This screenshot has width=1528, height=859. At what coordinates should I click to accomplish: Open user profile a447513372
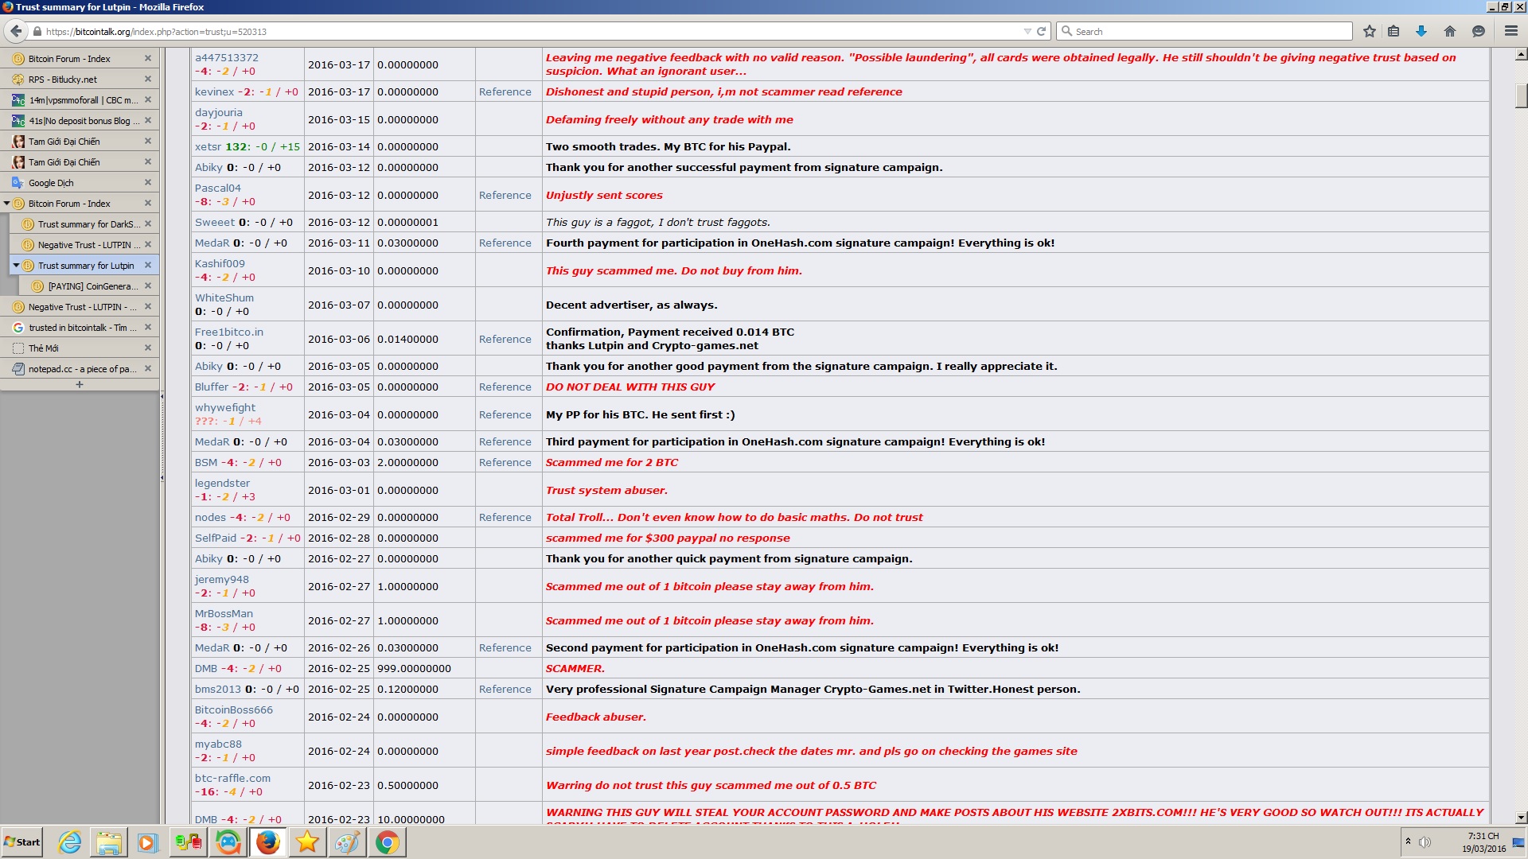click(x=227, y=58)
